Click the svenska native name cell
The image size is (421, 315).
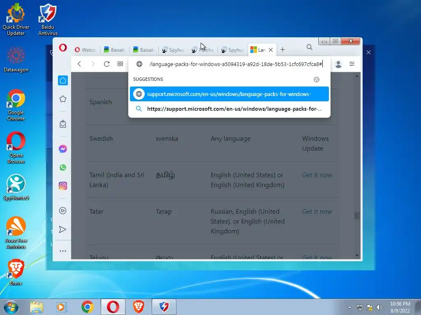click(167, 139)
